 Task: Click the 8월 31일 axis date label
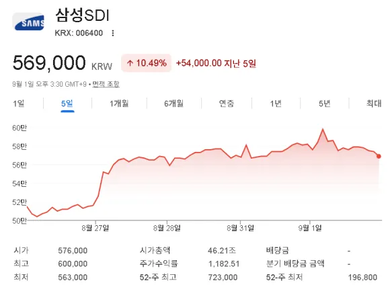tap(240, 228)
